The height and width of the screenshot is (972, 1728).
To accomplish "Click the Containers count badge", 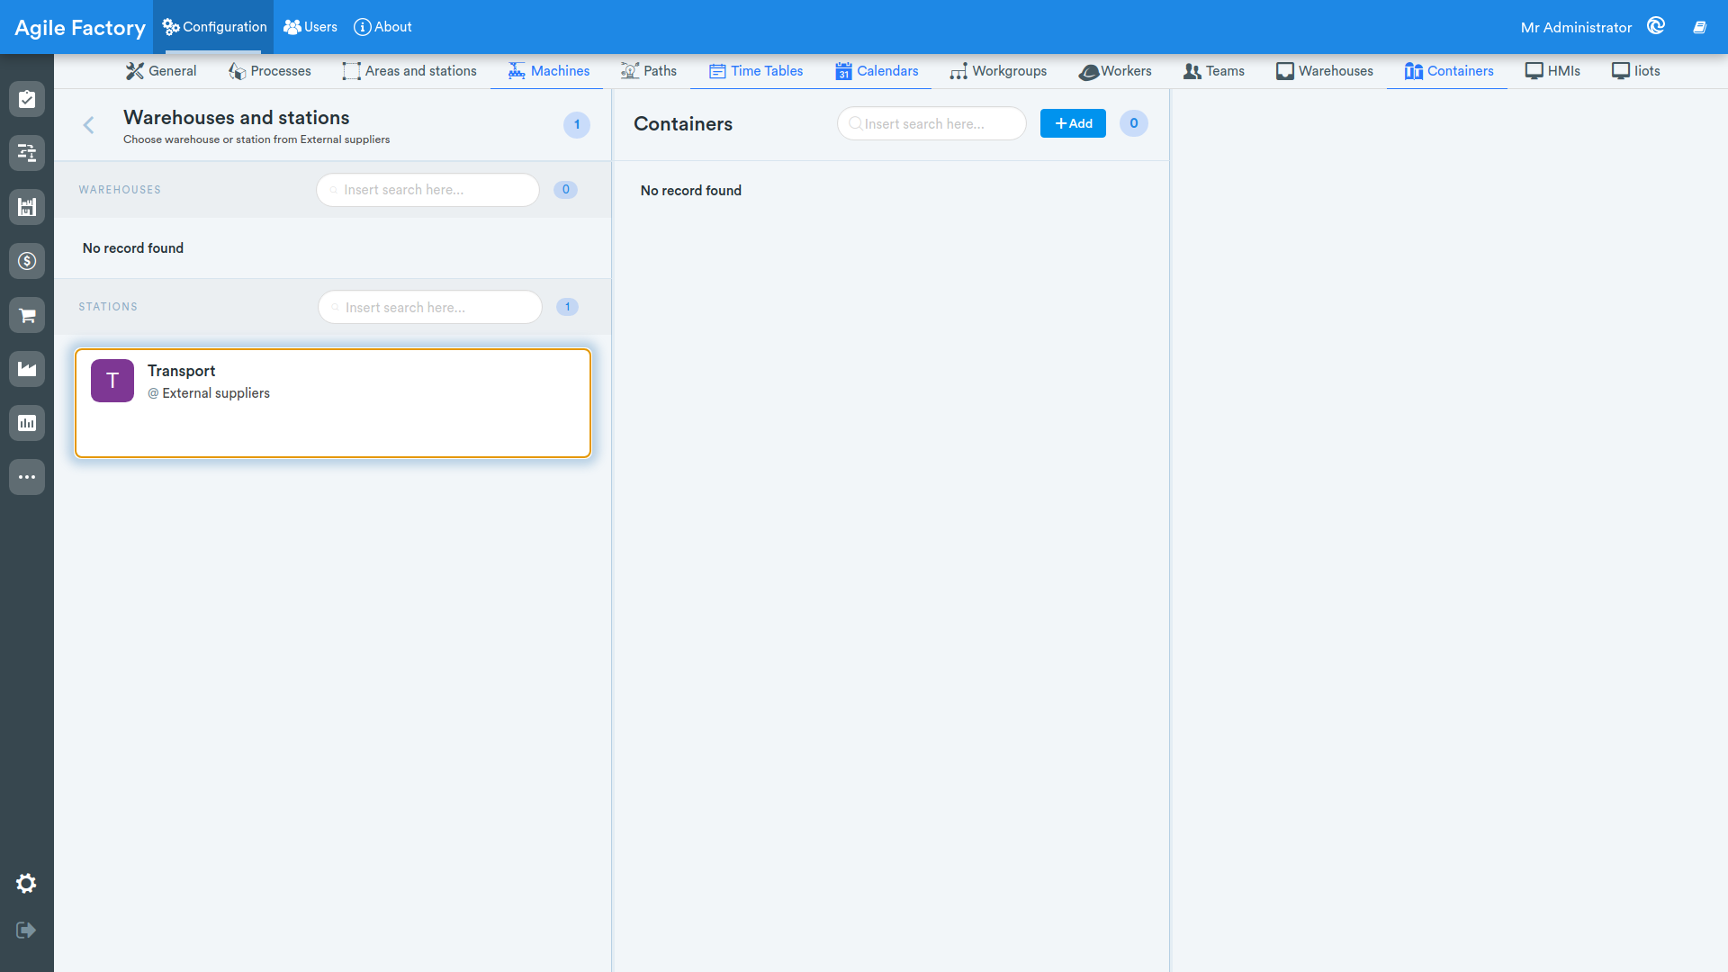I will coord(1134,123).
